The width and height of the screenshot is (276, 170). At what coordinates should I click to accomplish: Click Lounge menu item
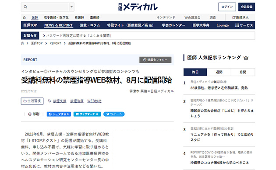tap(223, 25)
